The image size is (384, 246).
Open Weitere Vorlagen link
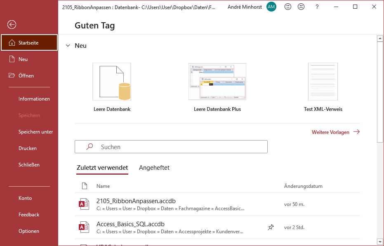pos(335,132)
